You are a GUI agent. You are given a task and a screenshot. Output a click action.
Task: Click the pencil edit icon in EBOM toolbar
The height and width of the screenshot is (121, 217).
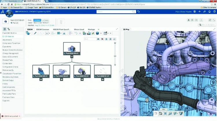pos(35,33)
